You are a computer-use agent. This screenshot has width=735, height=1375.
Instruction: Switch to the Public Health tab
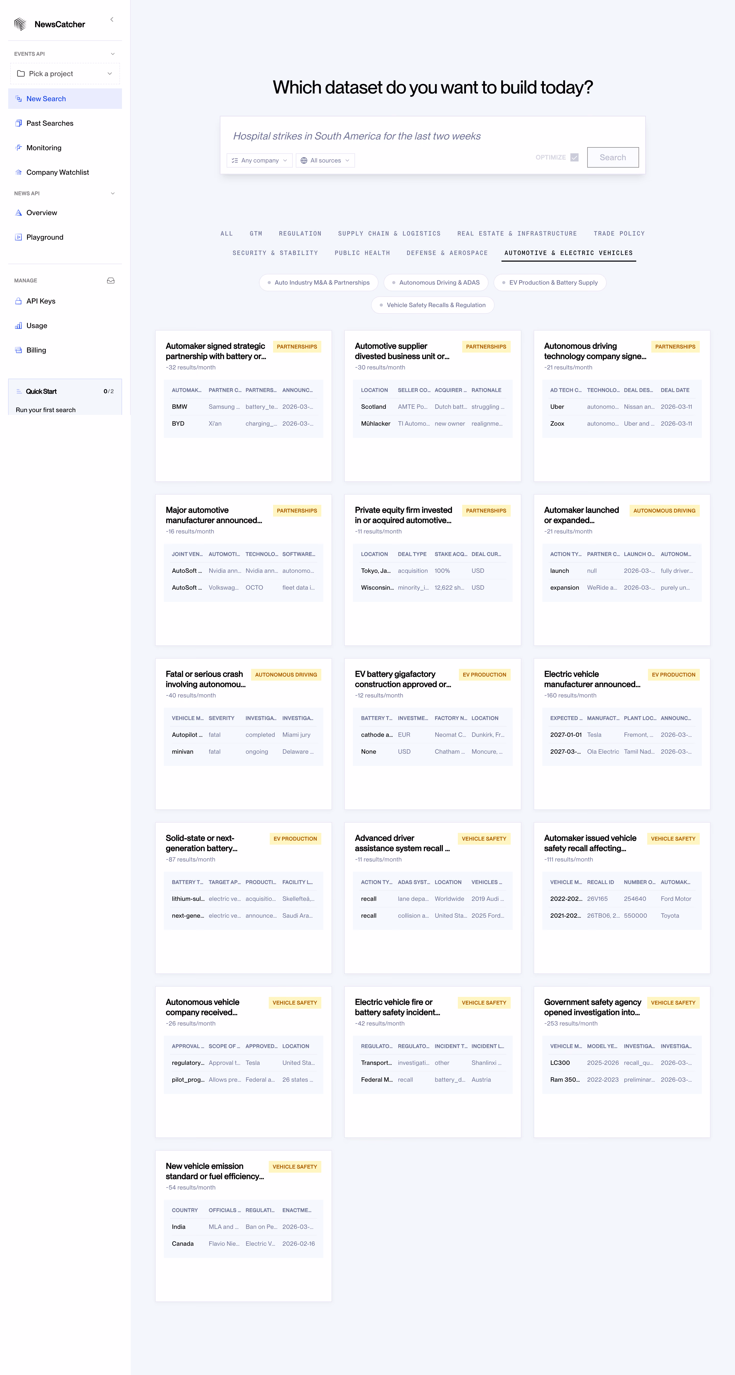pyautogui.click(x=362, y=253)
